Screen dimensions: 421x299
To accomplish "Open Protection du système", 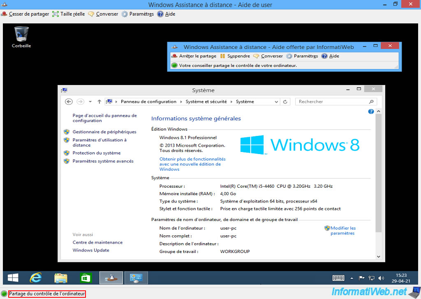I will (x=96, y=153).
